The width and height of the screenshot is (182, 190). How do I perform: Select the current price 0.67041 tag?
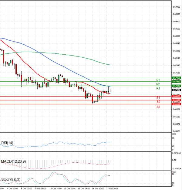[x=176, y=90]
